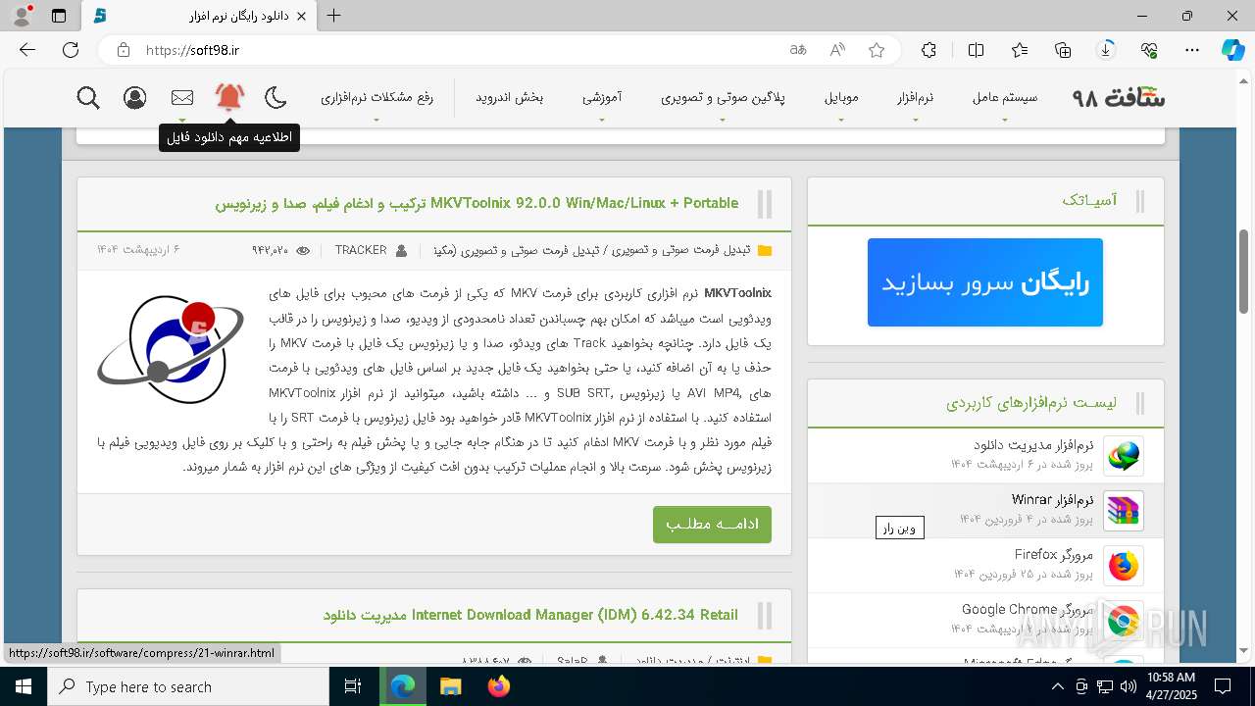Open the notification center icon
This screenshot has height=706, width=1255.
tap(1223, 686)
